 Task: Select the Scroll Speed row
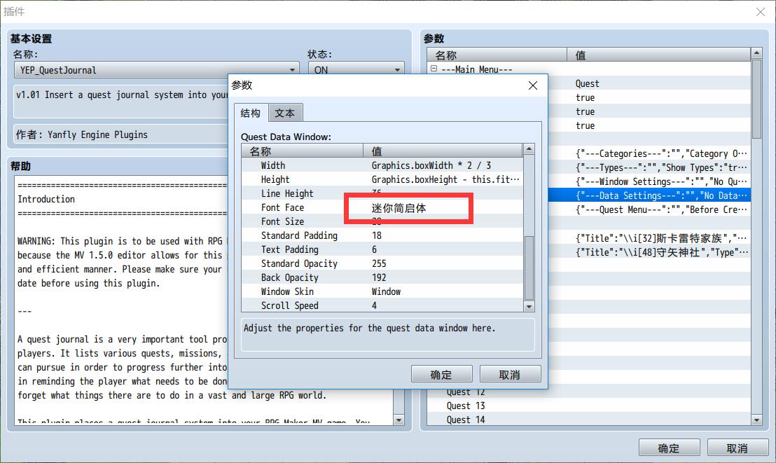point(382,305)
